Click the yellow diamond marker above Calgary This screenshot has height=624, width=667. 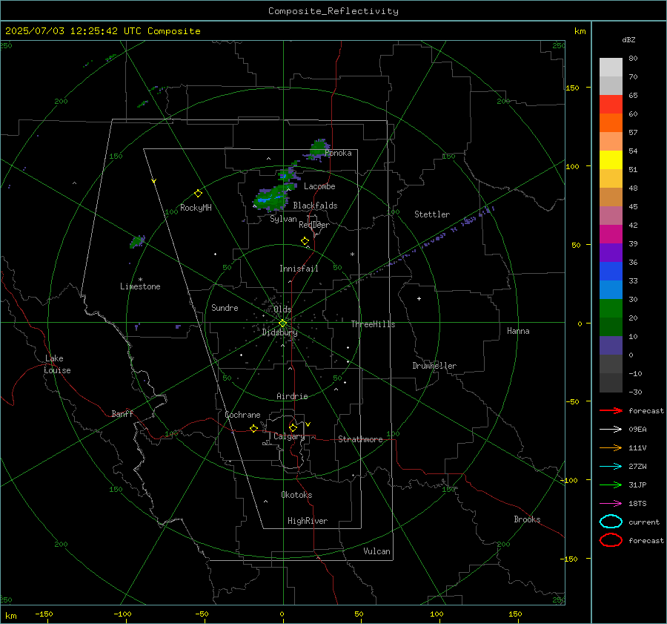pyautogui.click(x=293, y=427)
